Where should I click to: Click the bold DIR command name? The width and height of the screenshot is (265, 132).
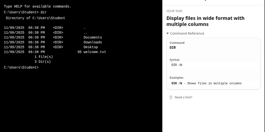[x=173, y=48]
